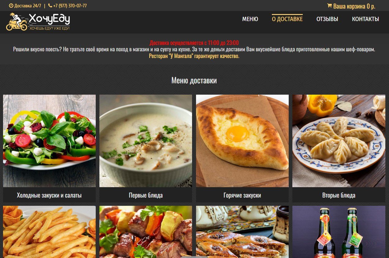Click the shopping cart icon
389x258 pixels.
point(329,5)
